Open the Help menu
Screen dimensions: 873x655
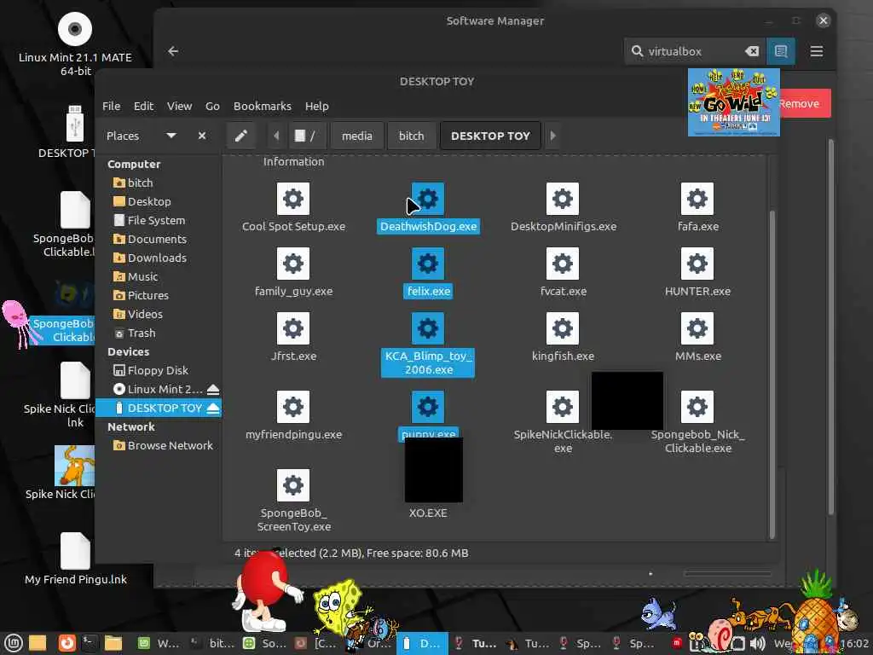click(317, 106)
